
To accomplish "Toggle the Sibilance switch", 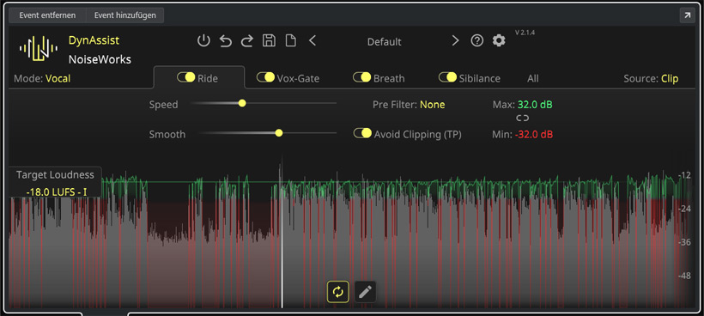I will tap(447, 77).
